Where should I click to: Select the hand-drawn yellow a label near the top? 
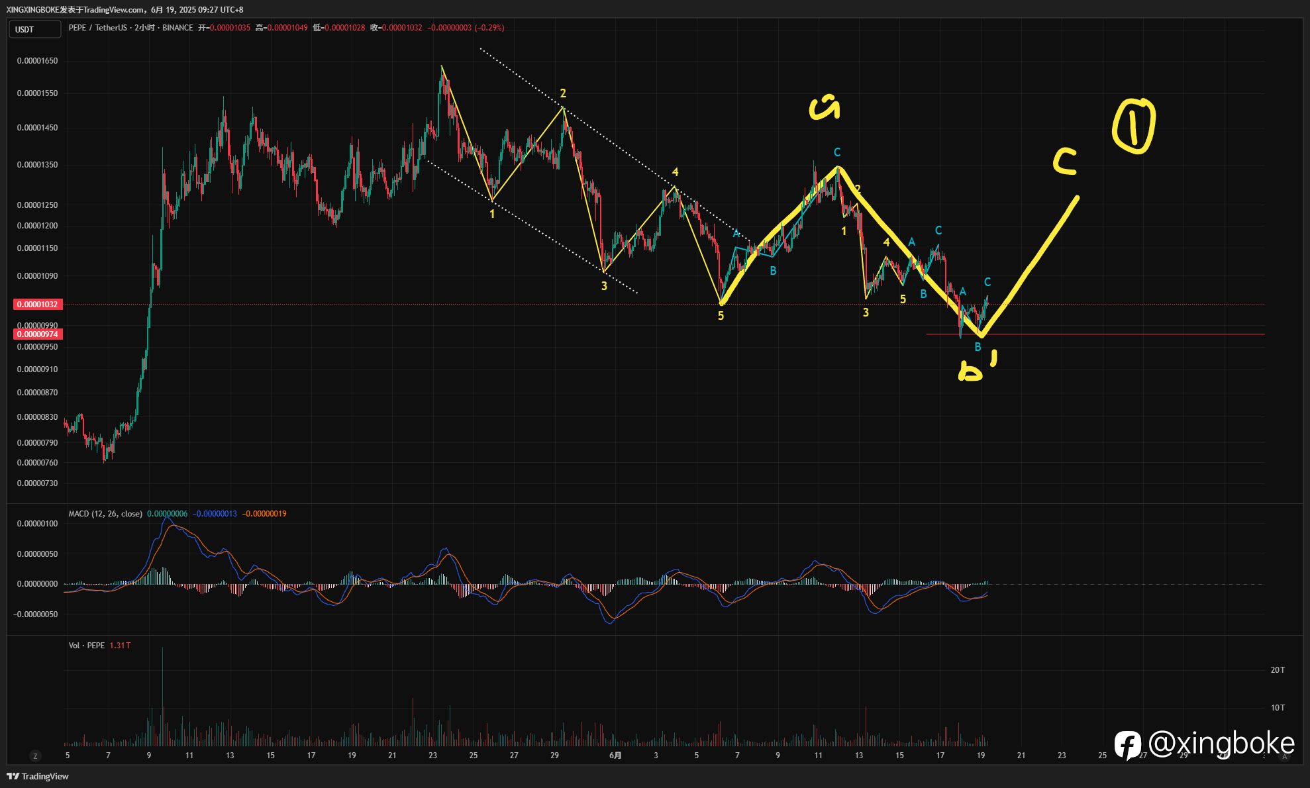pyautogui.click(x=825, y=108)
